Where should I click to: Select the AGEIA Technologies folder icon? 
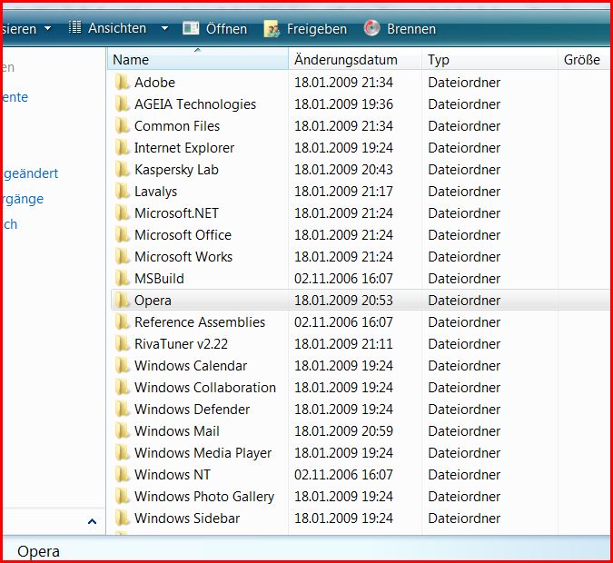pos(123,104)
